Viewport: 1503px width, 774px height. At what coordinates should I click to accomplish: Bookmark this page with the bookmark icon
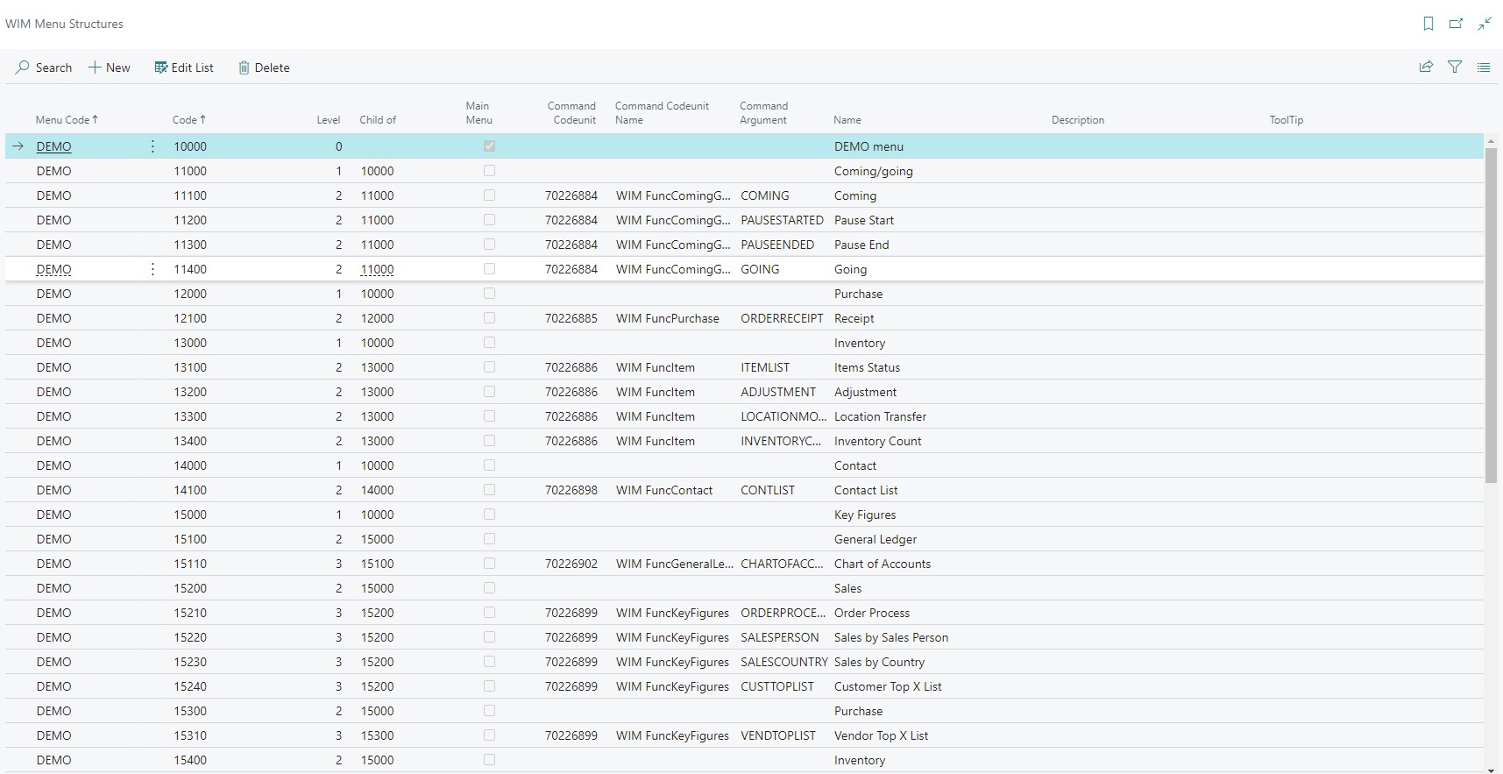pos(1429,24)
